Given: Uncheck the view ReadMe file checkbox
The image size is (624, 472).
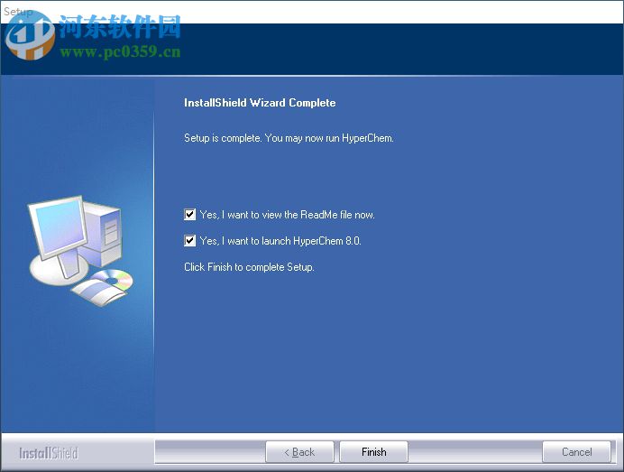Looking at the screenshot, I should [190, 215].
